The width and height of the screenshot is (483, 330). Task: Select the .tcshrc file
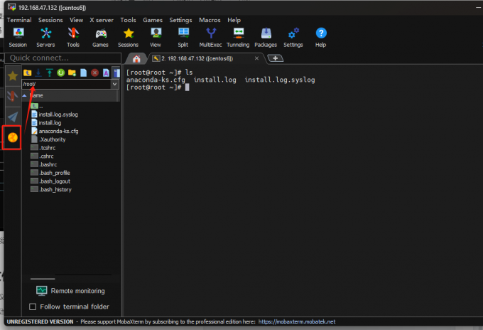click(x=43, y=148)
